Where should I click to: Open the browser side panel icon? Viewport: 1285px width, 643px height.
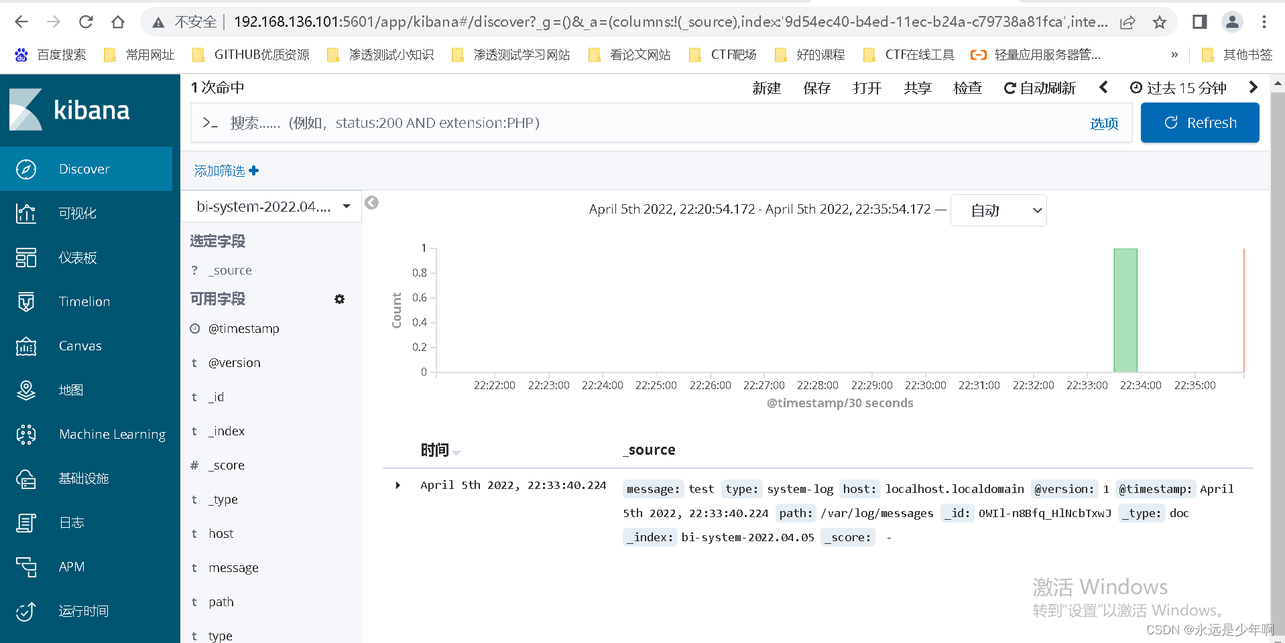[1200, 22]
